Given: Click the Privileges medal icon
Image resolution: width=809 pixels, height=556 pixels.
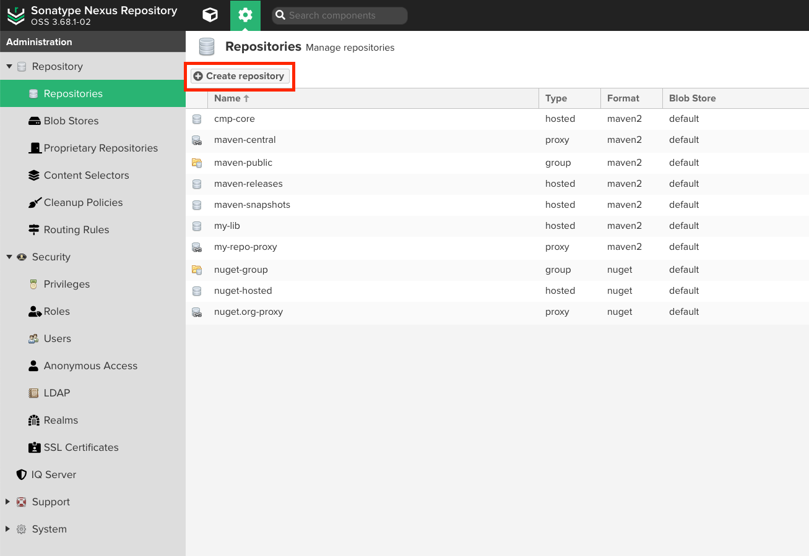Looking at the screenshot, I should [34, 284].
